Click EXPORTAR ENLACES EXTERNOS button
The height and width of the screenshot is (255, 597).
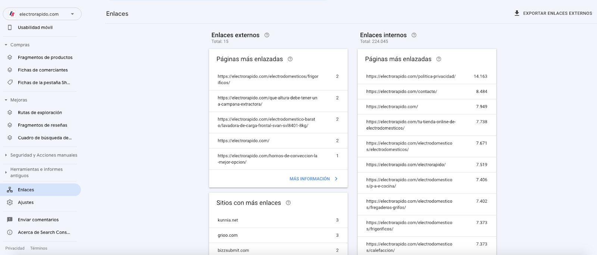tap(553, 13)
